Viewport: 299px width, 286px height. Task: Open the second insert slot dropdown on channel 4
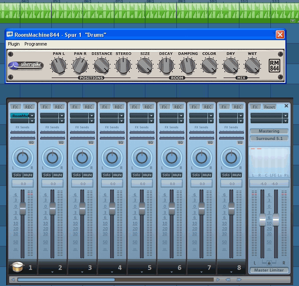point(121,121)
